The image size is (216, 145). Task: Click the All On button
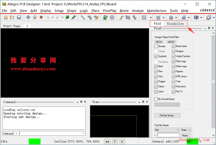click(159, 42)
